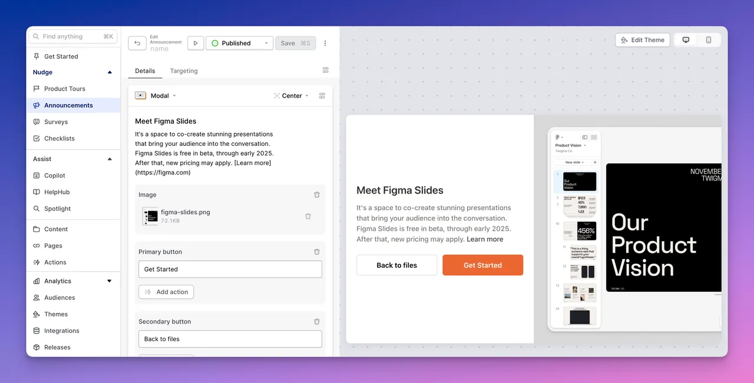Delete the Primary button block

tap(317, 252)
